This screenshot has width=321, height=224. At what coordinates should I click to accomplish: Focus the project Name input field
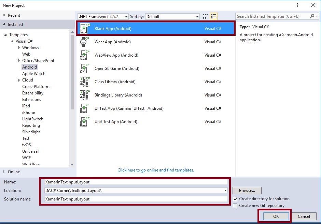click(136, 182)
